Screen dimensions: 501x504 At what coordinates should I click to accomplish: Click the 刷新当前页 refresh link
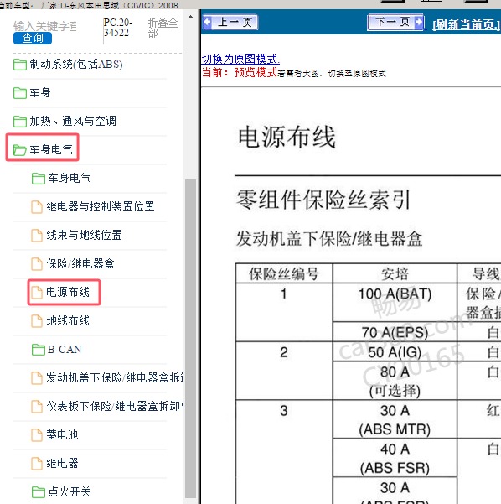pos(467,24)
